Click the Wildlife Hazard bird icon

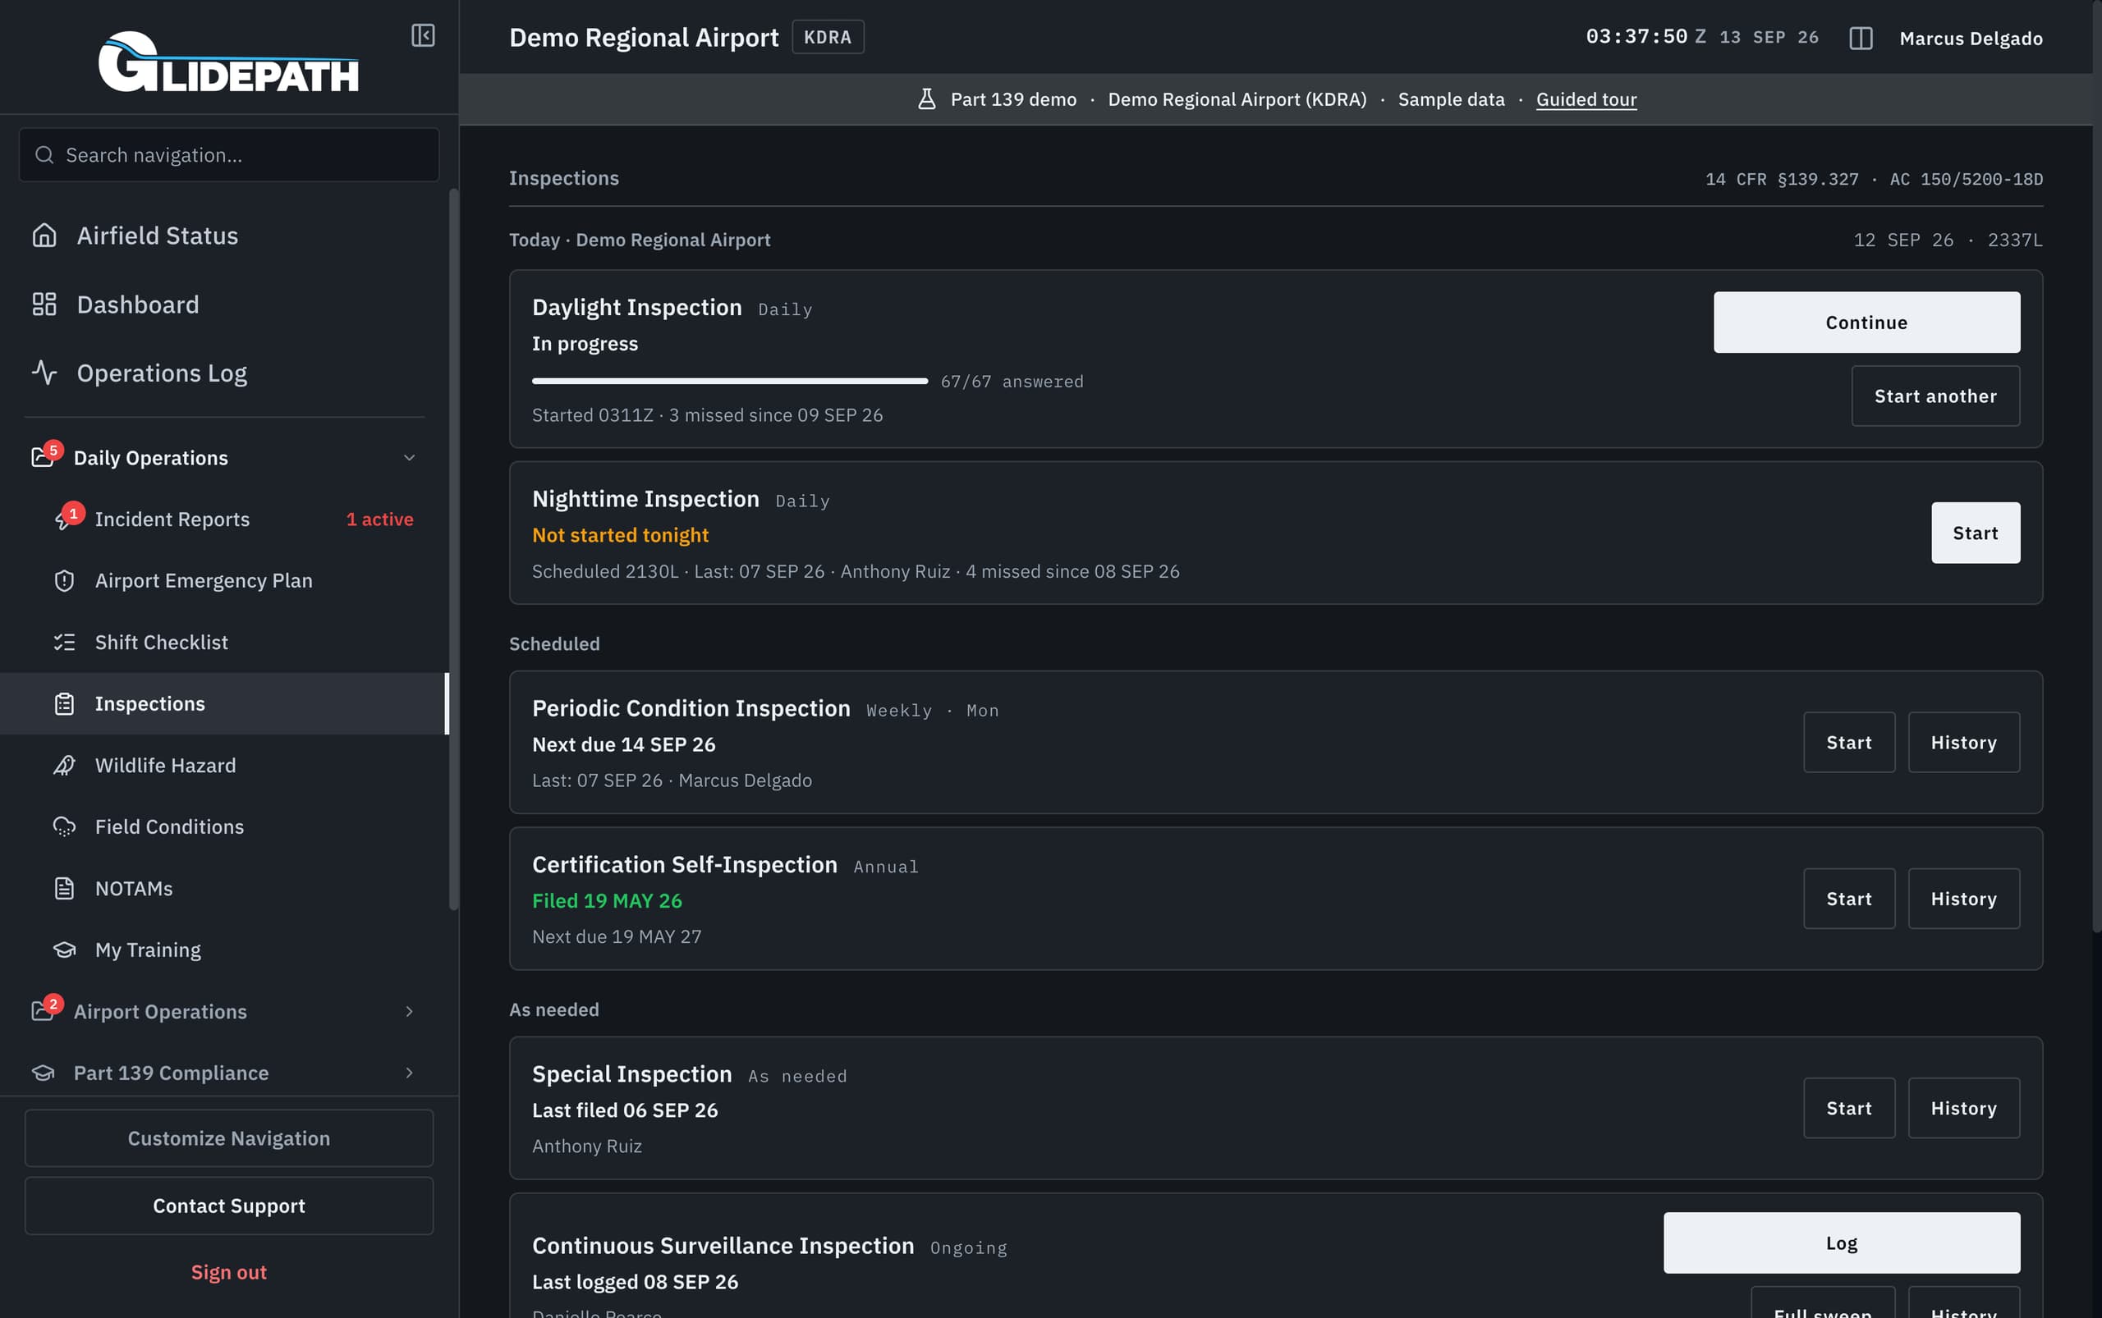coord(65,766)
